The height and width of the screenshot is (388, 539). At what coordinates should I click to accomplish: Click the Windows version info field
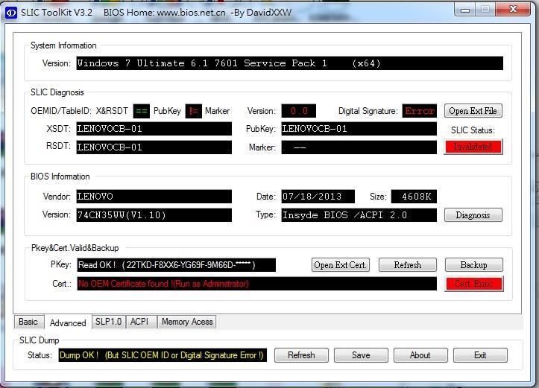[x=289, y=63]
